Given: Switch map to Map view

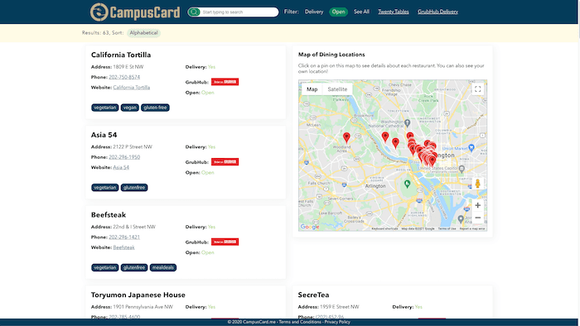Looking at the screenshot, I should coord(312,89).
